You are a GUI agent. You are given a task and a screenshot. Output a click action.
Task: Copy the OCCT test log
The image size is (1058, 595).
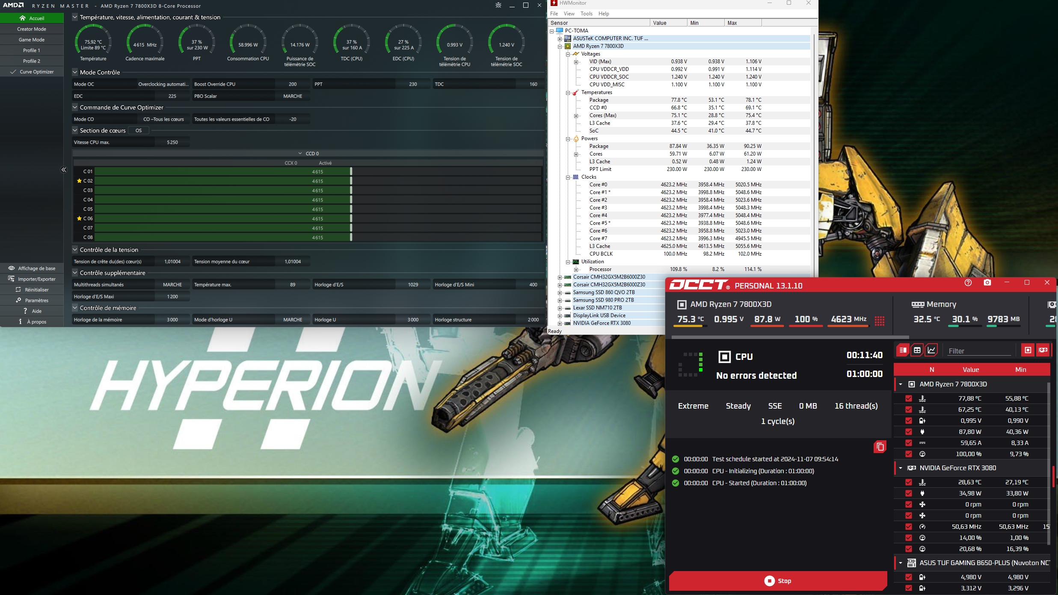[x=880, y=447]
